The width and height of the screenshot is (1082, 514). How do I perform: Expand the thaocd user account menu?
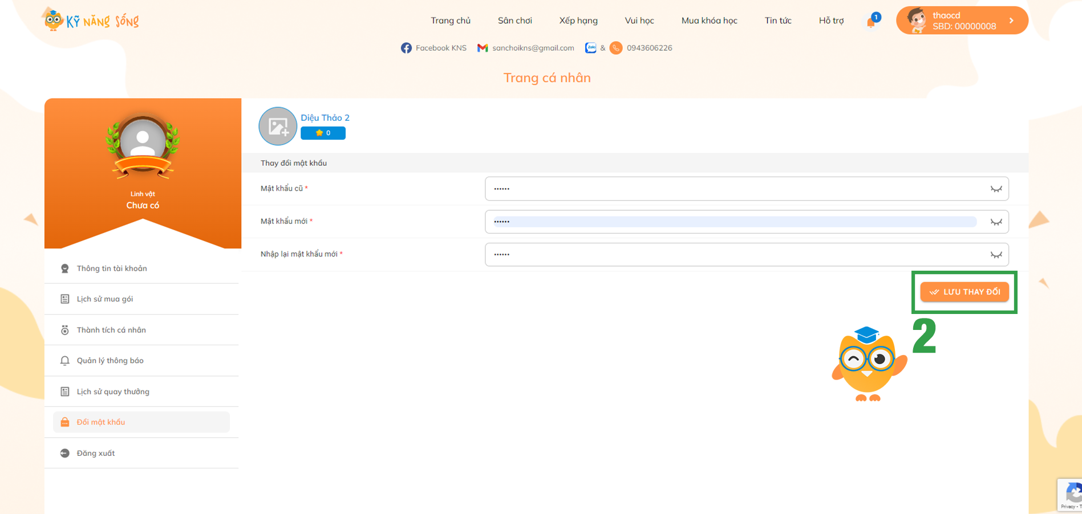(962, 21)
